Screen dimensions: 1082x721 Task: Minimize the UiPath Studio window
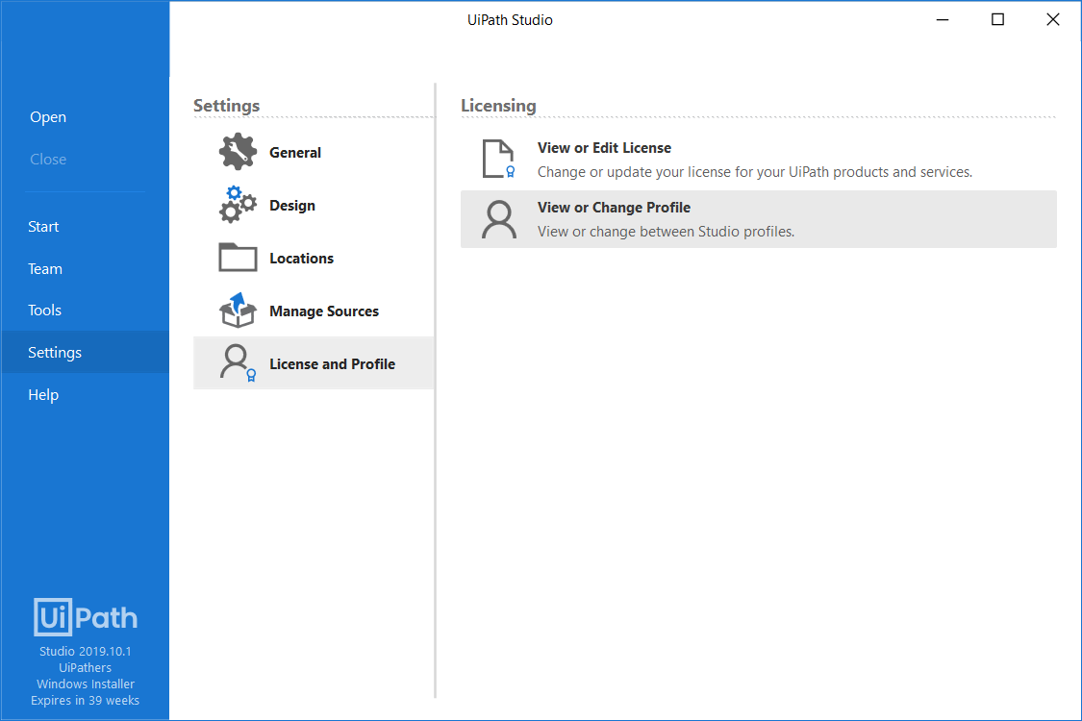[x=942, y=20]
